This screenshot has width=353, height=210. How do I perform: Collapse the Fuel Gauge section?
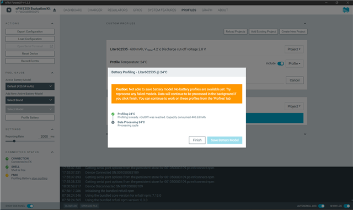52,73
